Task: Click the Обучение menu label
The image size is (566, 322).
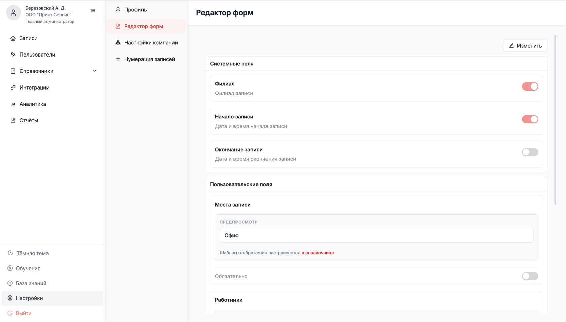Action: click(28, 268)
